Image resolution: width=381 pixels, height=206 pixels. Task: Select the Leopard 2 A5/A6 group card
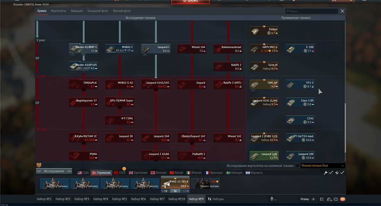click(156, 155)
